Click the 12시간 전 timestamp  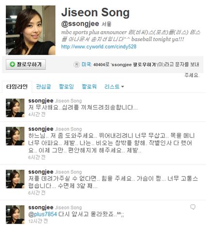coord(38,221)
